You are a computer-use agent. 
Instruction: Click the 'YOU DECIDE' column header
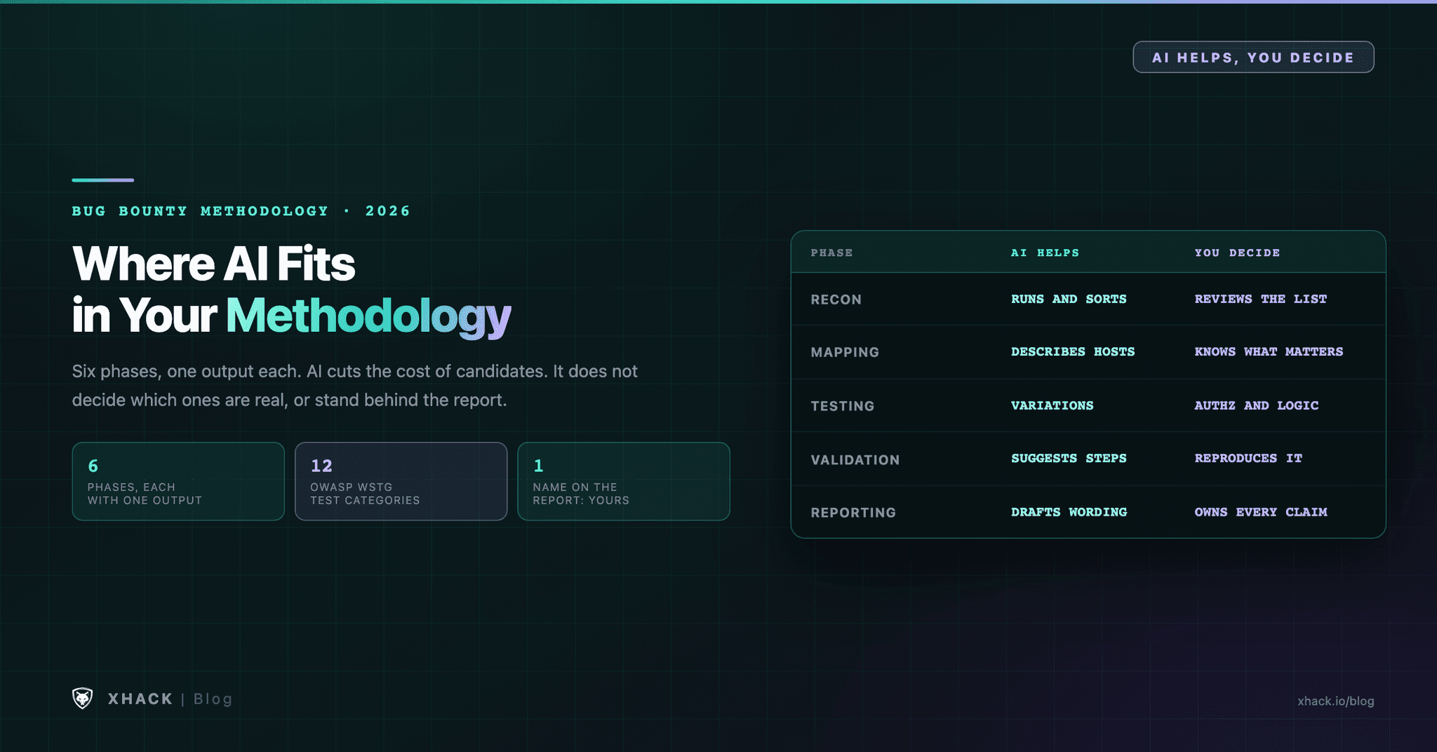[x=1237, y=253]
